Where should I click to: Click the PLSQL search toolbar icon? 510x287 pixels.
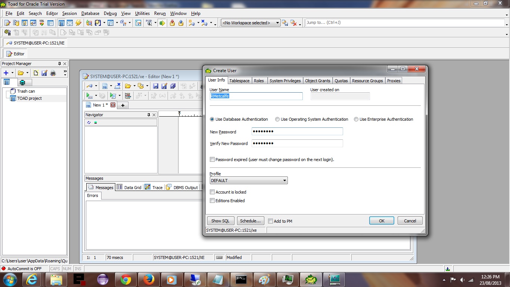(149, 23)
